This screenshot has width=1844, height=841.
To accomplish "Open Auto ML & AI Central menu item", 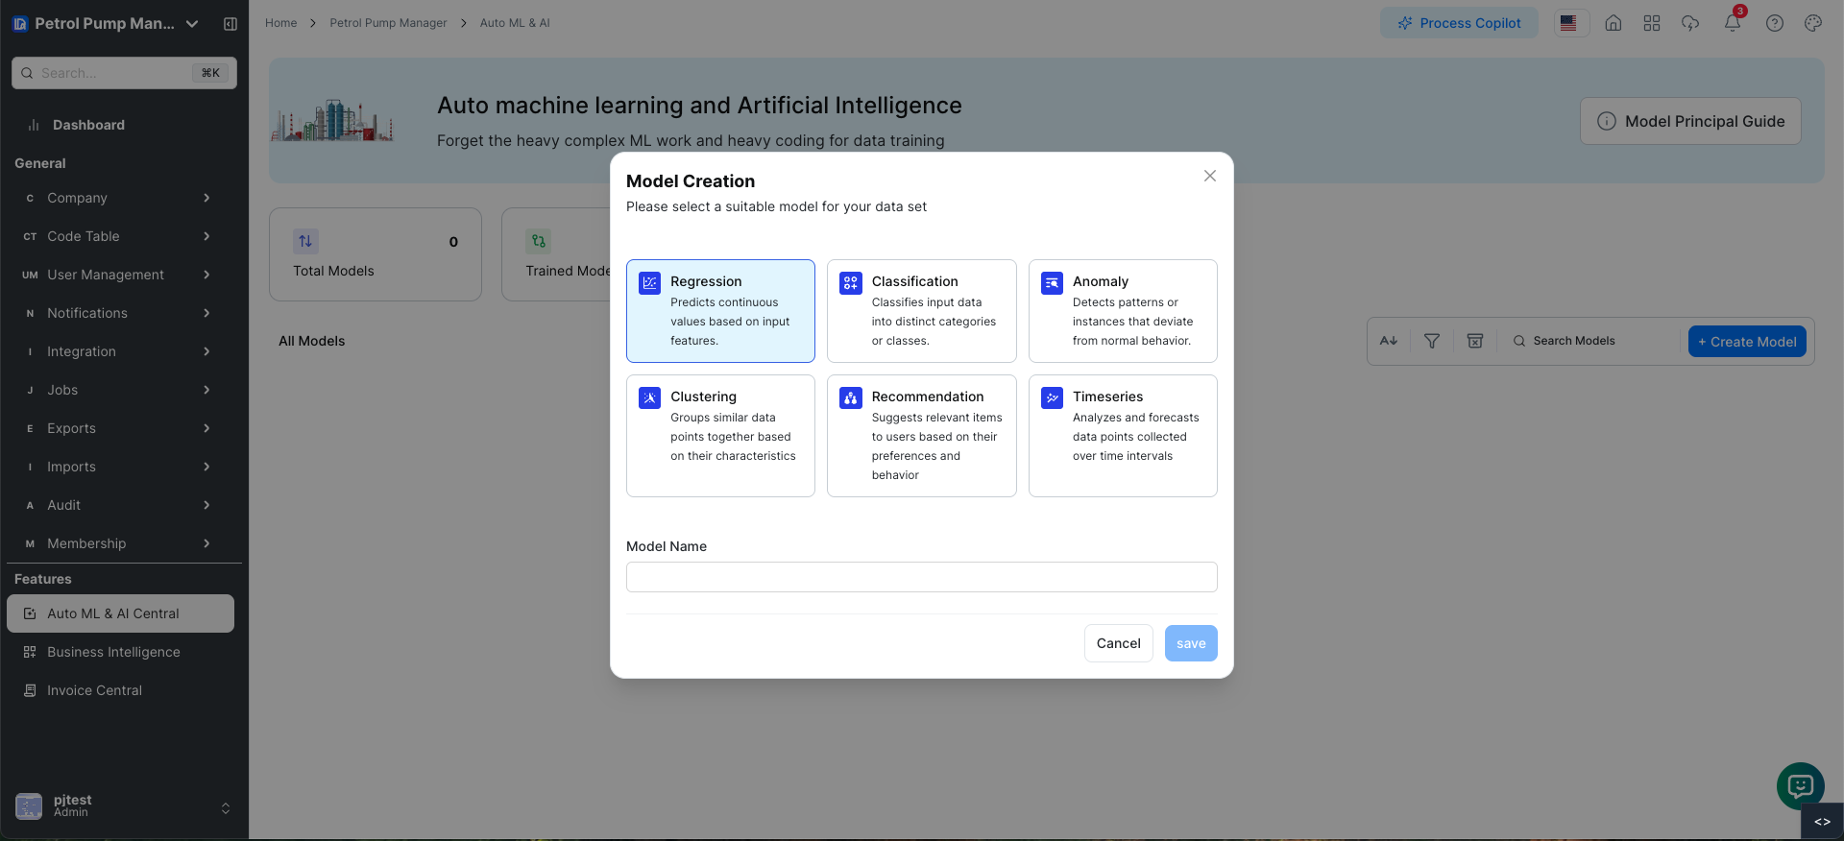I will click(120, 613).
